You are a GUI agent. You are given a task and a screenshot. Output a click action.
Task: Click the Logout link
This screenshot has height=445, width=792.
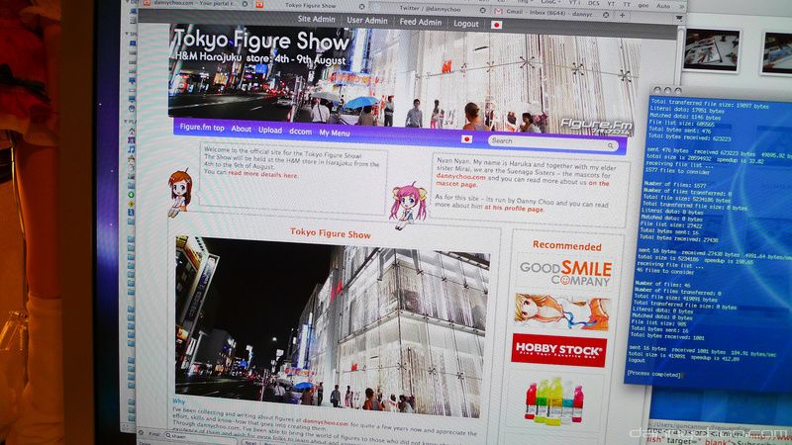tap(466, 23)
